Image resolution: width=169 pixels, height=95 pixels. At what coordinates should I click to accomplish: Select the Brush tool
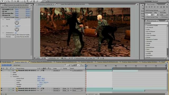31,1
